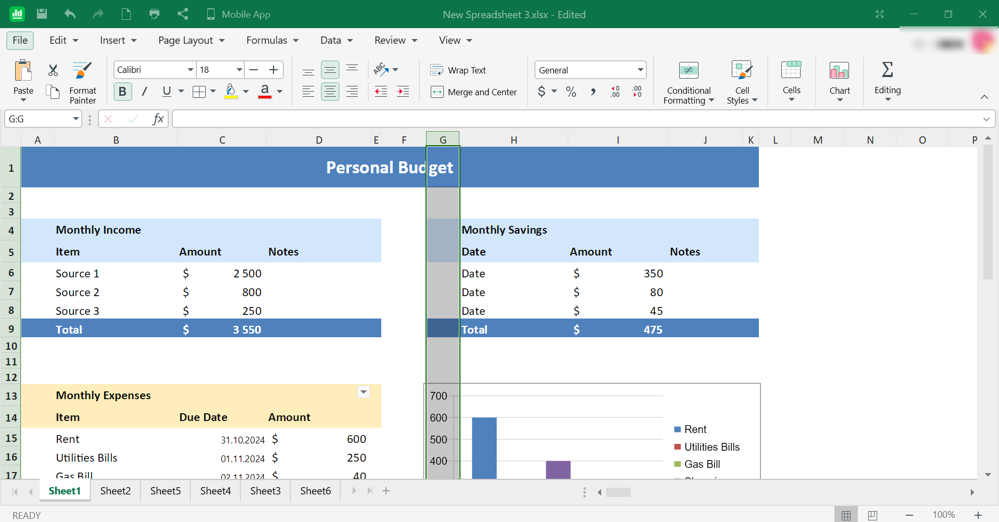Open the borders dropdown arrow

point(213,92)
